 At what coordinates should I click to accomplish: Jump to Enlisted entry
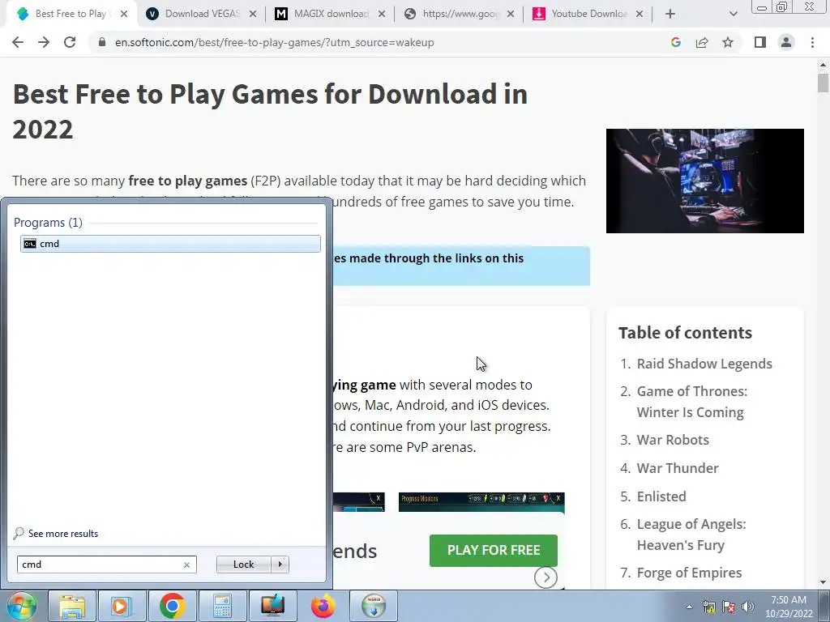(x=661, y=496)
